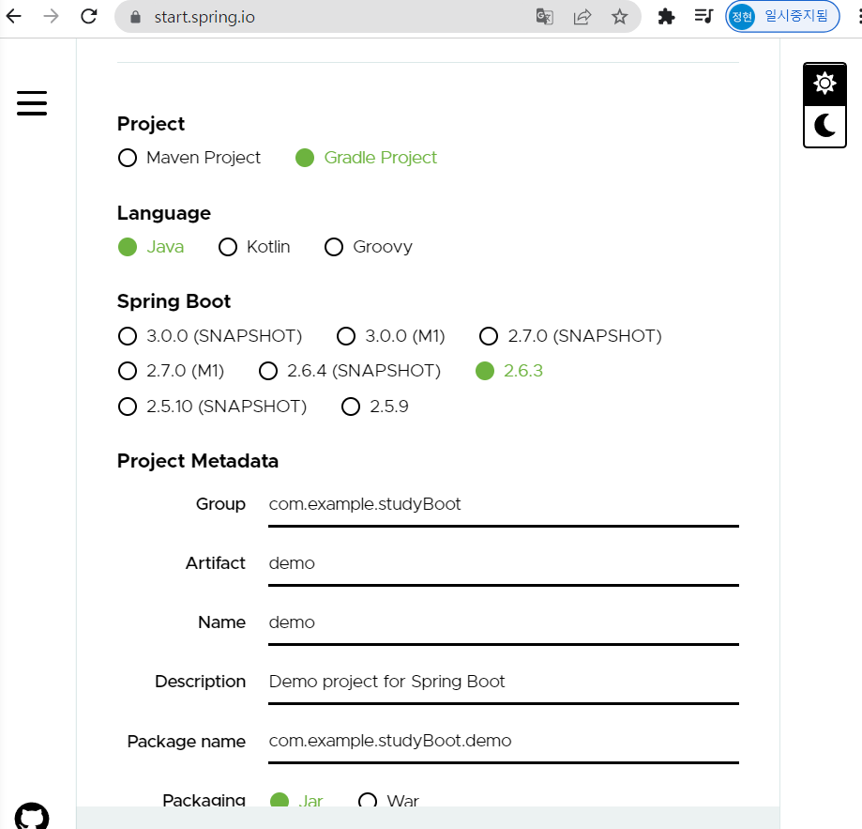862x829 pixels.
Task: Open the Chrome profile button 정현
Action: (782, 17)
